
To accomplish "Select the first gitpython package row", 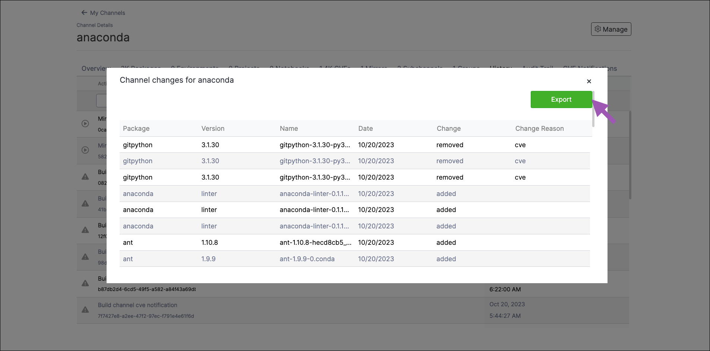I will pos(355,145).
